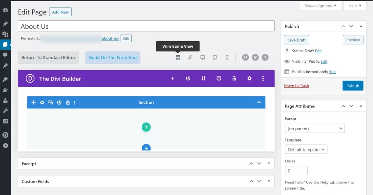Click the About Us title field
Viewport: 373px width, 195px height.
pyautogui.click(x=146, y=26)
